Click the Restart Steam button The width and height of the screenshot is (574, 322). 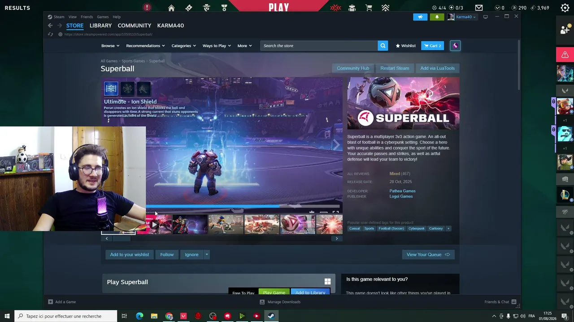(x=395, y=68)
